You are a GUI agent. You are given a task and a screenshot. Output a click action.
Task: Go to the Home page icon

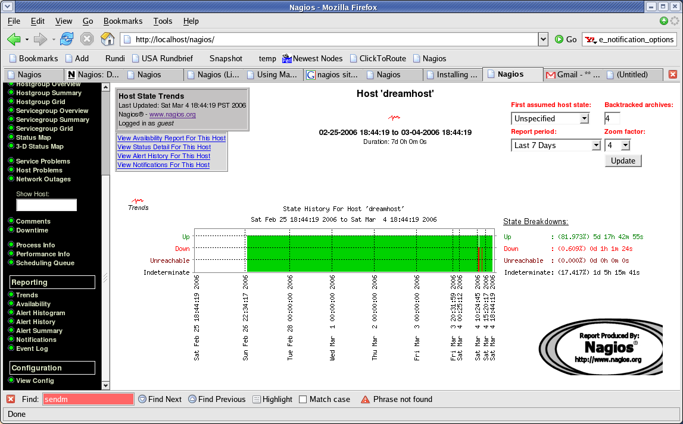pyautogui.click(x=108, y=39)
